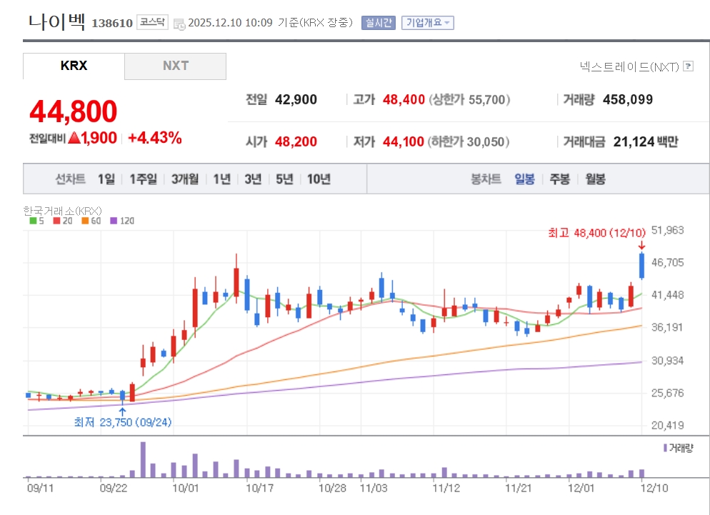This screenshot has width=710, height=515.
Task: Click the tallest volume bar in the chart
Action: pos(143,460)
